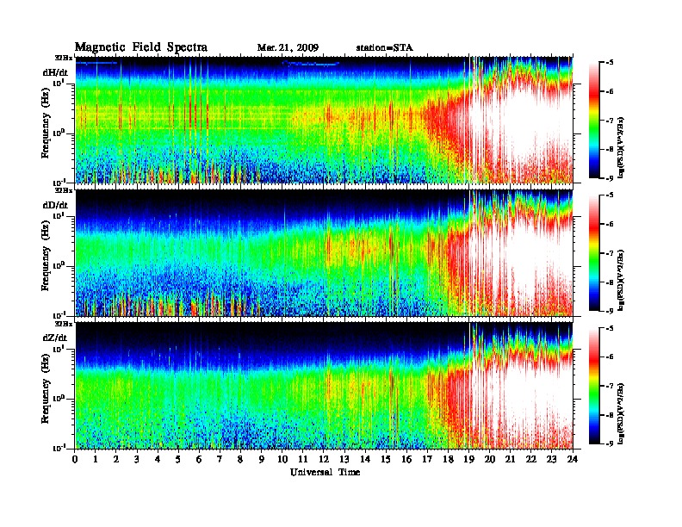Click the color scale beside the dD/dt panel
The image size is (682, 527).
(x=594, y=253)
